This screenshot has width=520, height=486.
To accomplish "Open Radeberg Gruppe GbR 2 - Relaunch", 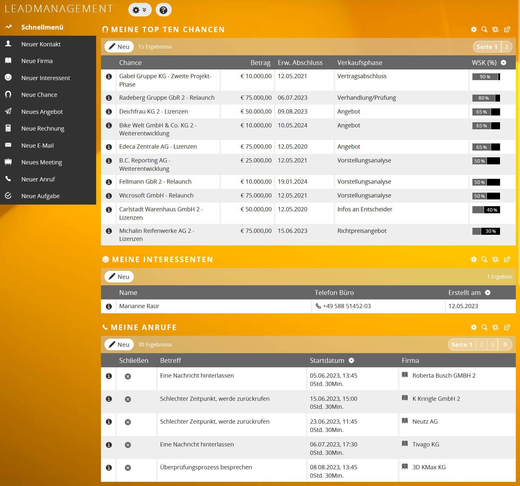I will click(x=167, y=97).
